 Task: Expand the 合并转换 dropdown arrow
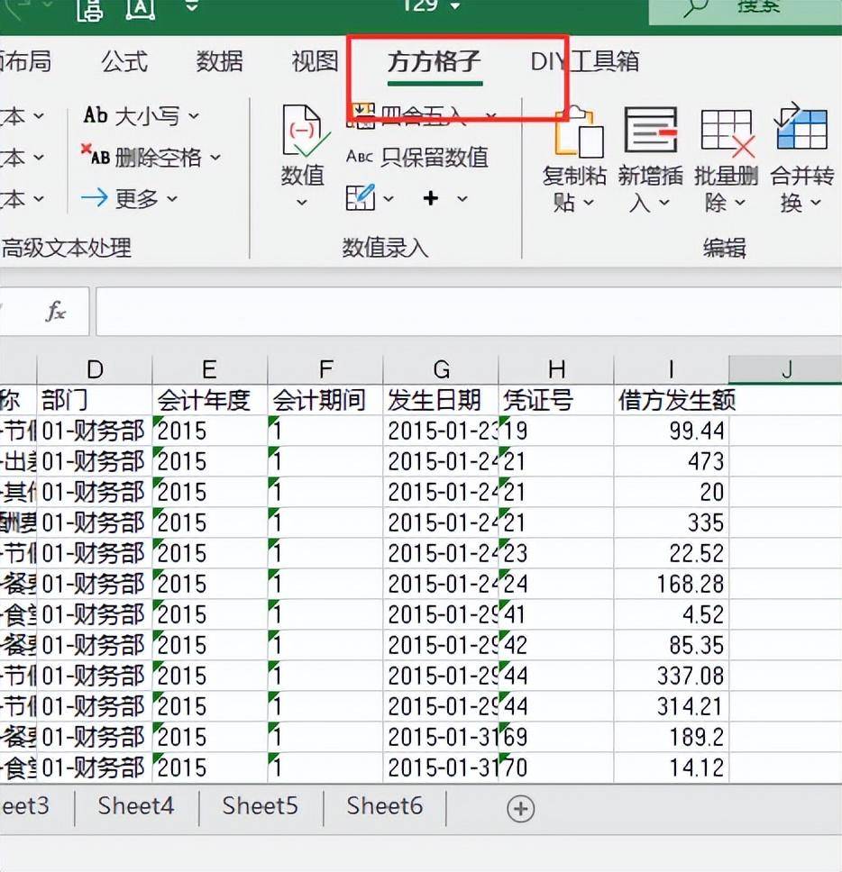point(815,203)
